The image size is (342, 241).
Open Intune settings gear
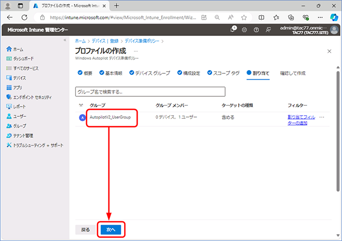(244, 30)
